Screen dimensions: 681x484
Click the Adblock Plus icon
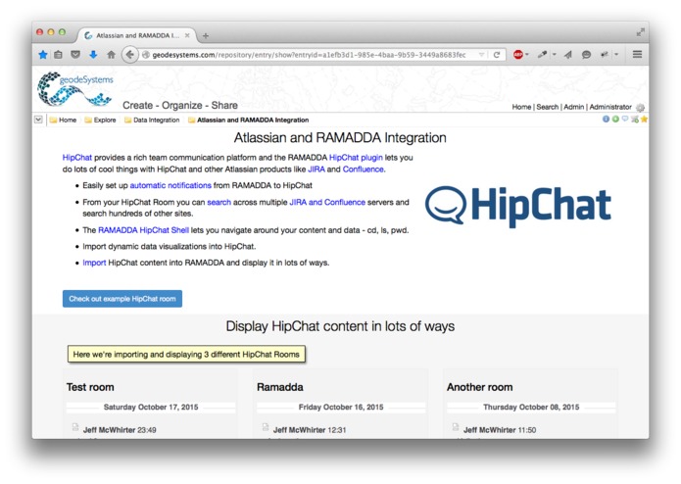(517, 55)
